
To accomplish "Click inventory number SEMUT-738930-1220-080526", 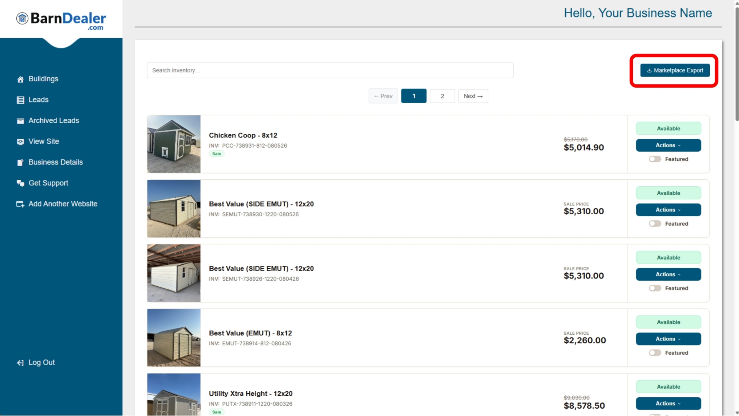I will [260, 214].
